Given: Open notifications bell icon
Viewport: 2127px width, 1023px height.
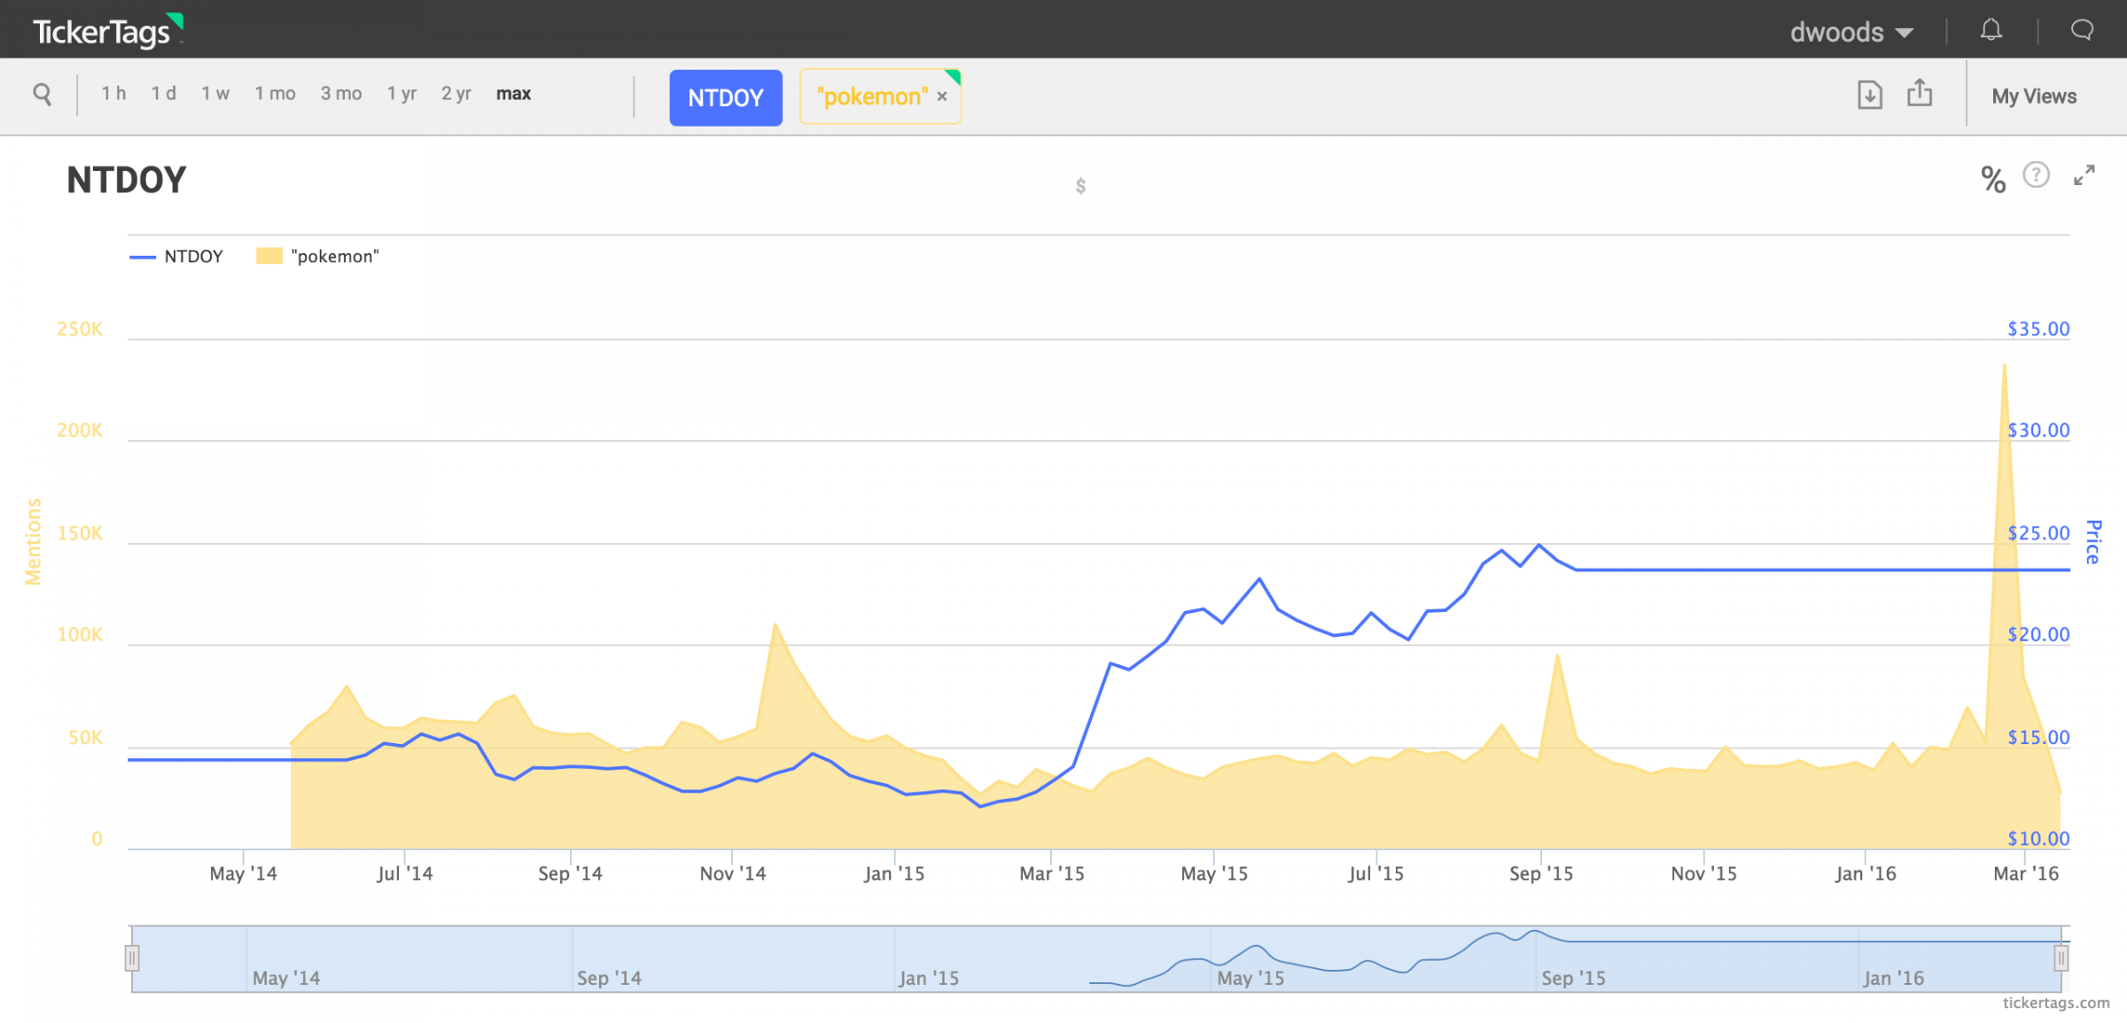Looking at the screenshot, I should pyautogui.click(x=1991, y=30).
